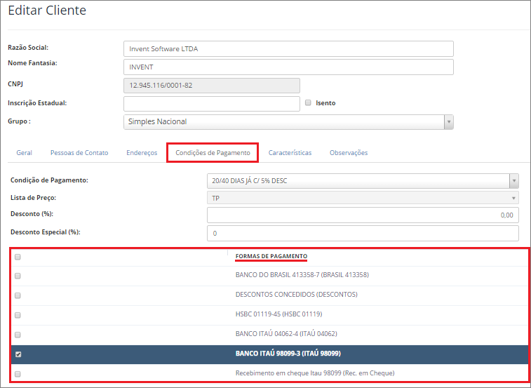Focus the Nome Fantasia field
531x388 pixels.
288,67
